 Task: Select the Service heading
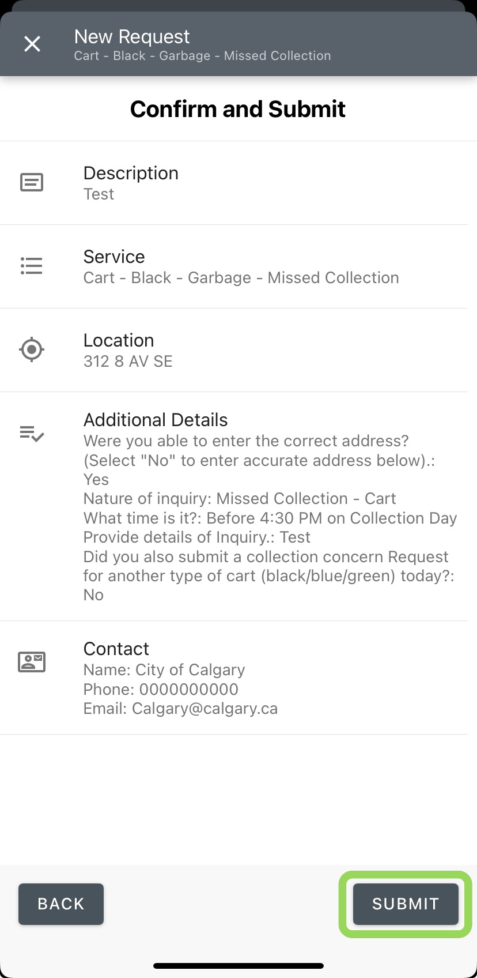[114, 257]
